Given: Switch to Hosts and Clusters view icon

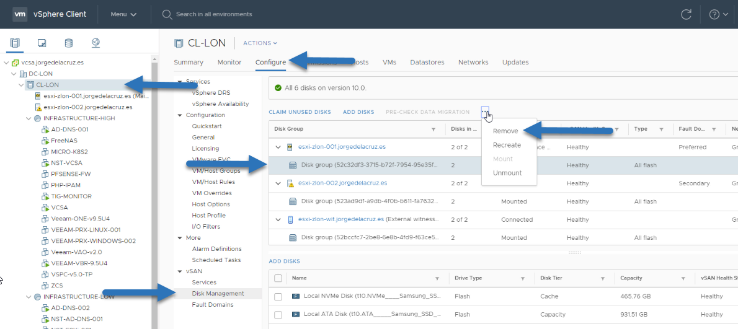Looking at the screenshot, I should (15, 43).
